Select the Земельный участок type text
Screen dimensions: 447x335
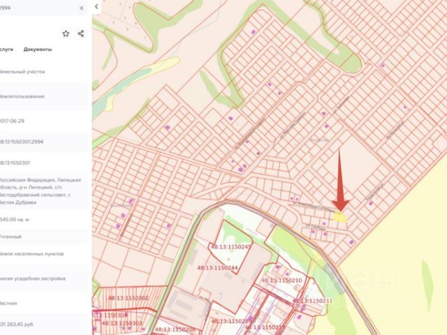[x=22, y=71]
